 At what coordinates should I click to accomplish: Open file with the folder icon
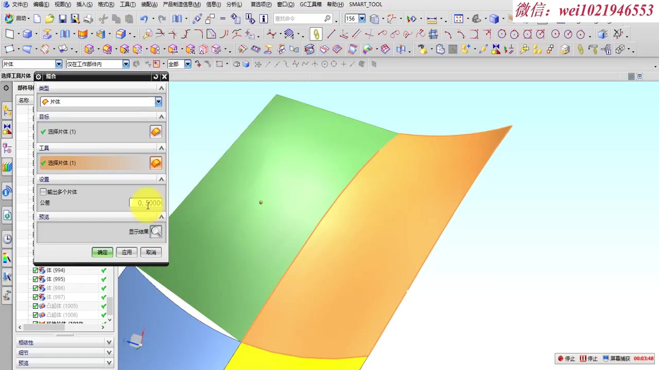49,19
